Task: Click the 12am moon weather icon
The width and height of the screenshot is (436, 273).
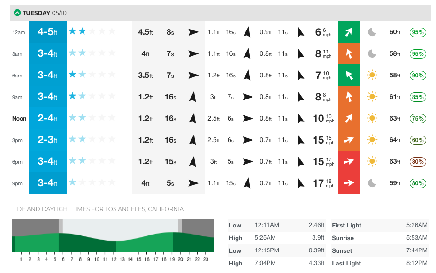Action: [x=372, y=32]
